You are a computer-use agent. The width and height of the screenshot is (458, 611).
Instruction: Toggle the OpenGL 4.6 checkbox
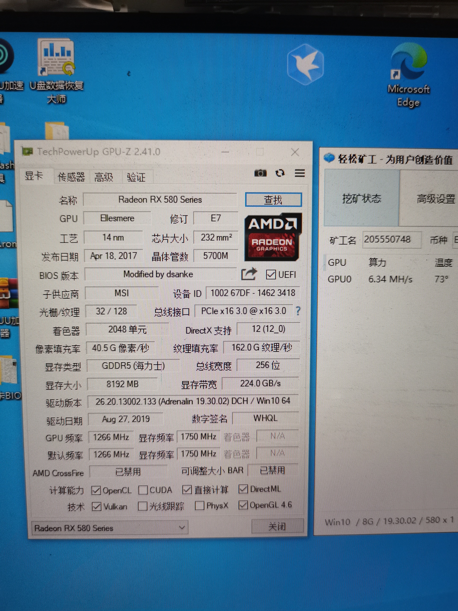243,505
